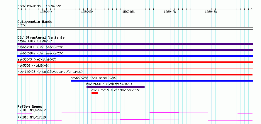
Task: Open the nsv4149426 (gnomADStructuralVariants) label
Action: [x=50, y=72]
